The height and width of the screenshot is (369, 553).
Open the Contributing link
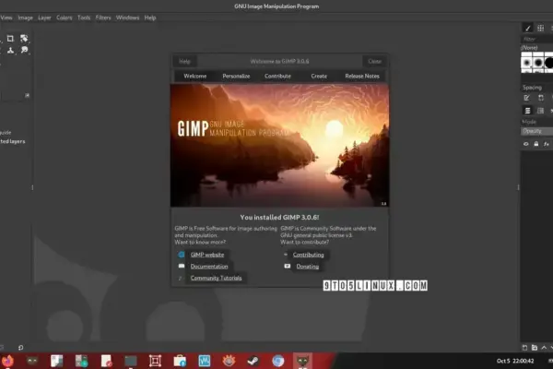(x=308, y=255)
